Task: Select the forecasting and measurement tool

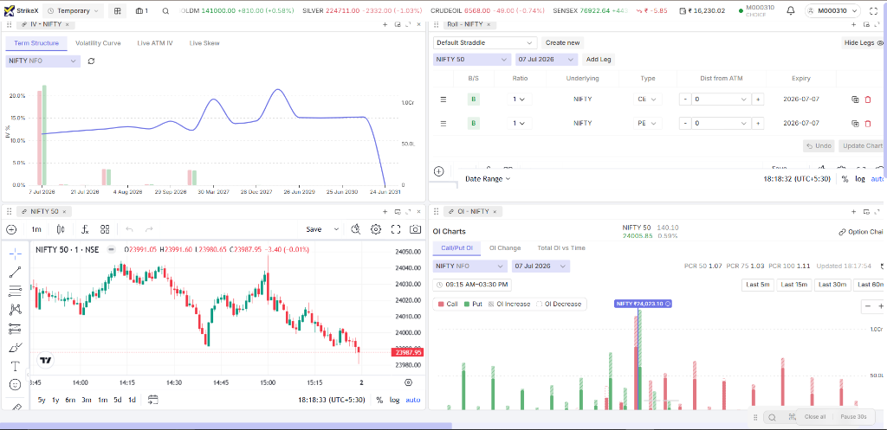Action: 16,328
